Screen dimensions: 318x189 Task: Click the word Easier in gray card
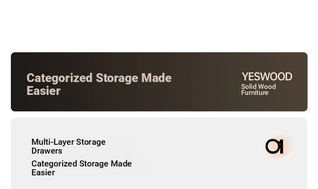tap(43, 173)
